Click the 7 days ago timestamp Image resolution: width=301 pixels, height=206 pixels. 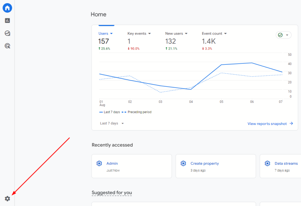point(282,170)
